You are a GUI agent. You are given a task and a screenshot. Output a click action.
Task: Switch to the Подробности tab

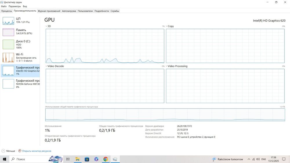(101, 11)
